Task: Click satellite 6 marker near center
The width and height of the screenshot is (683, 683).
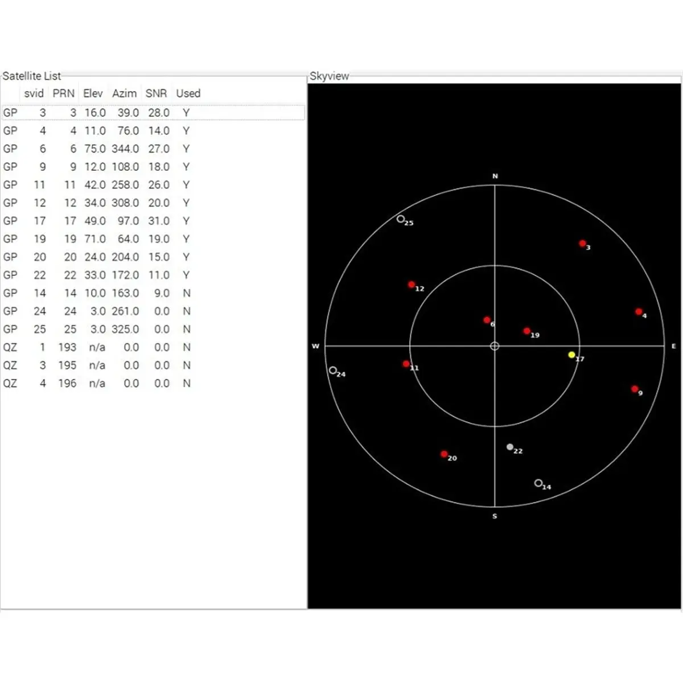Action: (487, 320)
